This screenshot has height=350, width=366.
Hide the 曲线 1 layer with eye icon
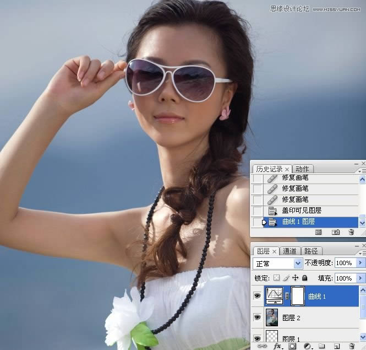coord(257,296)
